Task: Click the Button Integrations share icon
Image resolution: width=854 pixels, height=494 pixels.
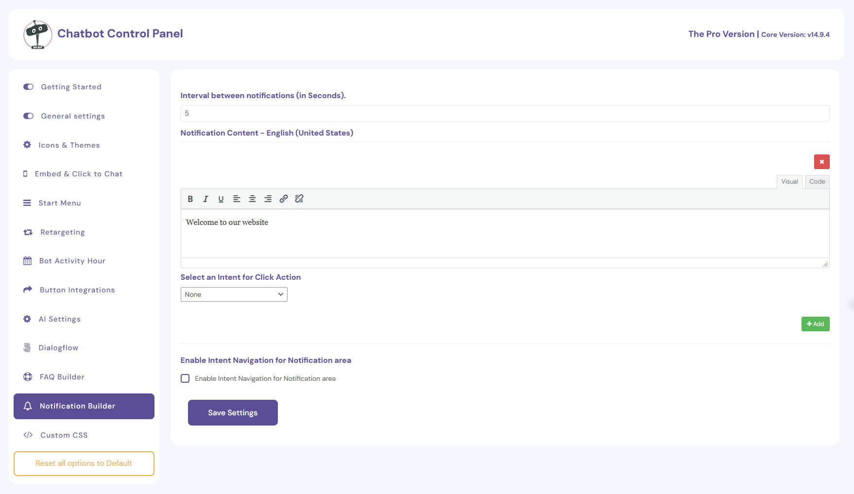Action: (x=28, y=290)
